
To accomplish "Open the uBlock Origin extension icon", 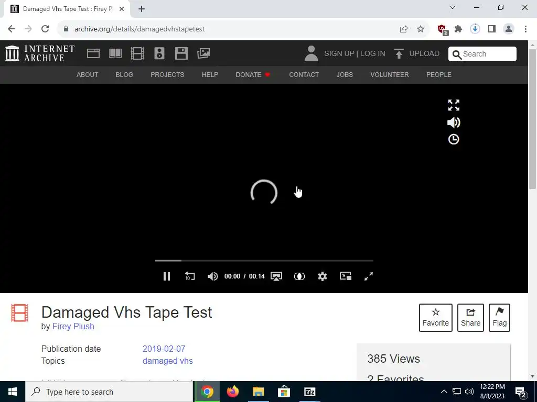I will [x=442, y=29].
